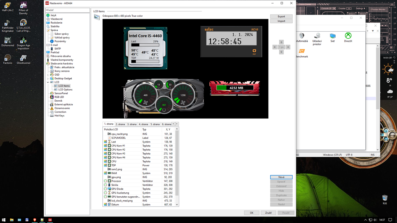Select Jazyk globe icon in settings tree
The width and height of the screenshot is (397, 223).
pyautogui.click(x=48, y=15)
